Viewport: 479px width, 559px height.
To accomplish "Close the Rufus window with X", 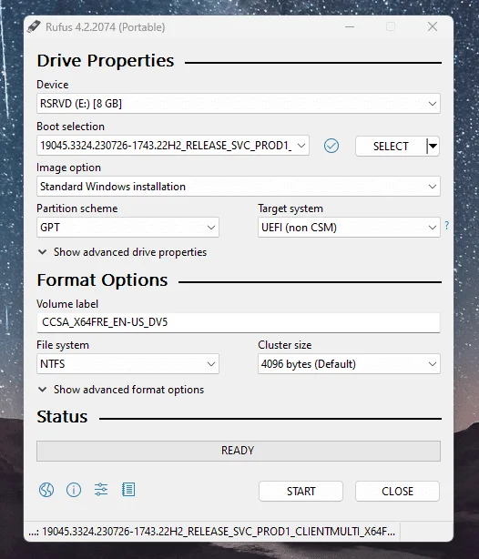I will (433, 26).
